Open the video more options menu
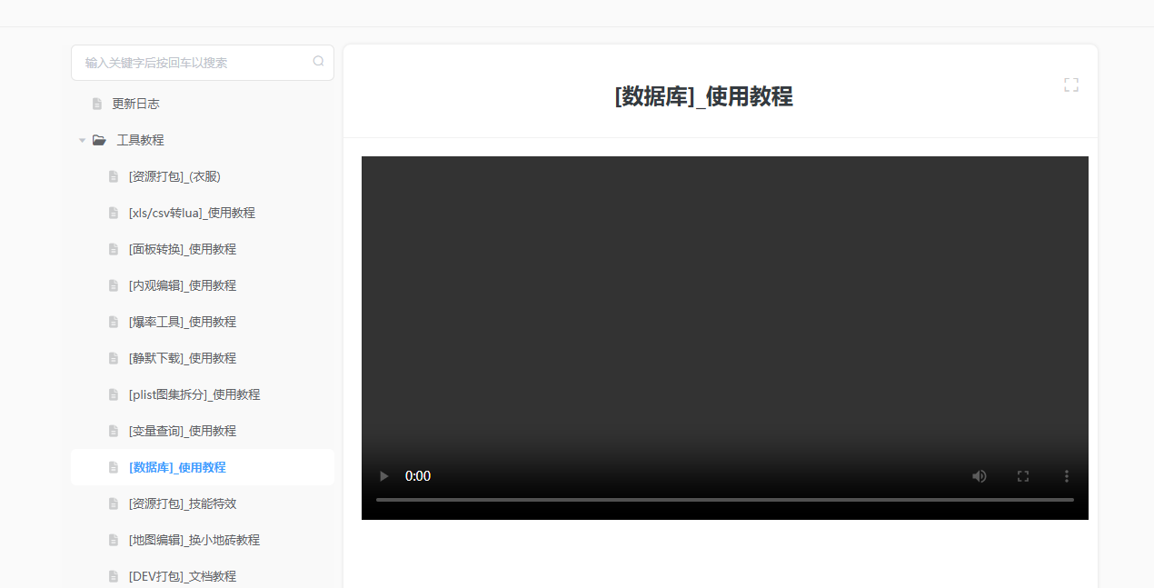The height and width of the screenshot is (588, 1154). pyautogui.click(x=1067, y=476)
